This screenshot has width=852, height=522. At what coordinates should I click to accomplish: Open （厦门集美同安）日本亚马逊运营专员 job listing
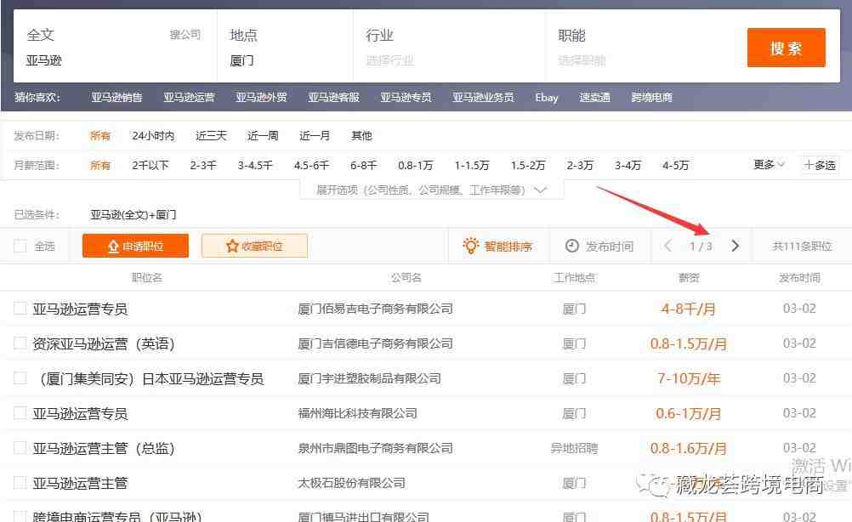pos(148,378)
